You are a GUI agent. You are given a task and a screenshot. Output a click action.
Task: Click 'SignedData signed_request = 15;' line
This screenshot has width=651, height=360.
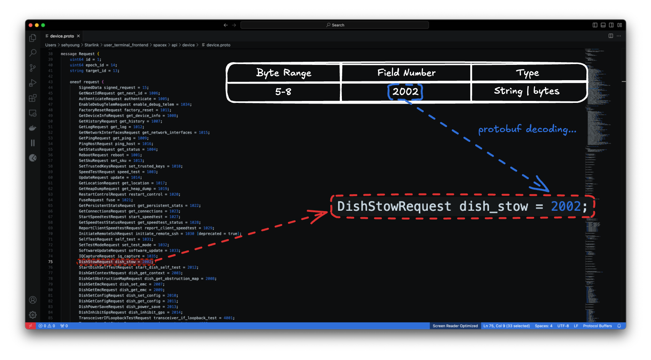coord(114,88)
